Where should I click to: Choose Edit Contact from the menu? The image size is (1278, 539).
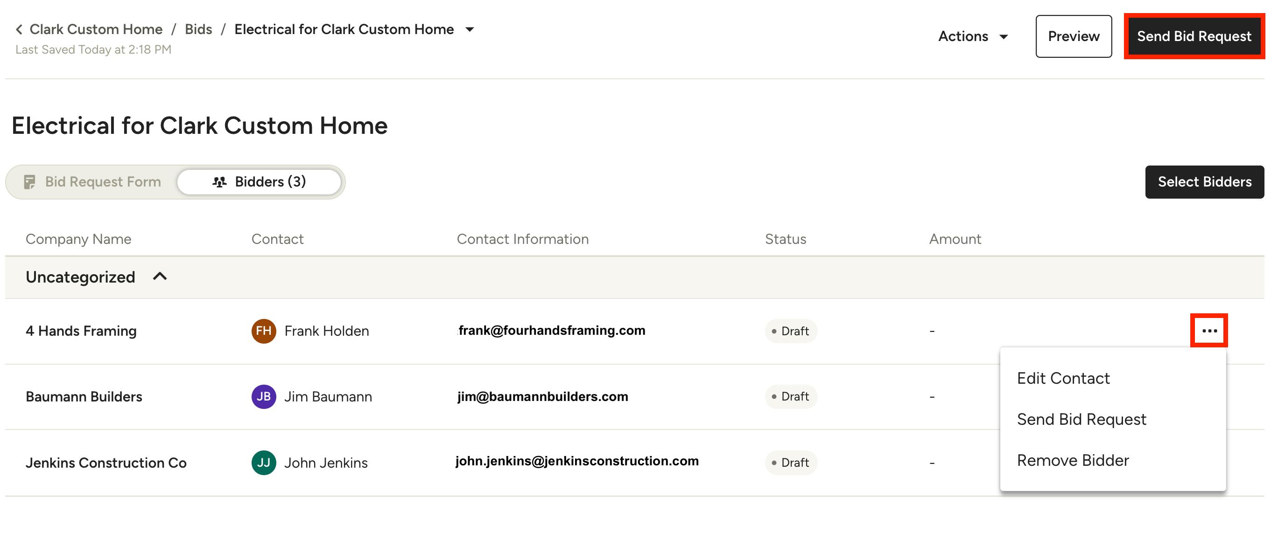tap(1063, 378)
